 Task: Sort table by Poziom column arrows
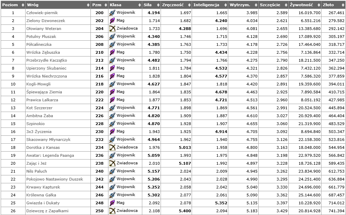pos(23,5)
